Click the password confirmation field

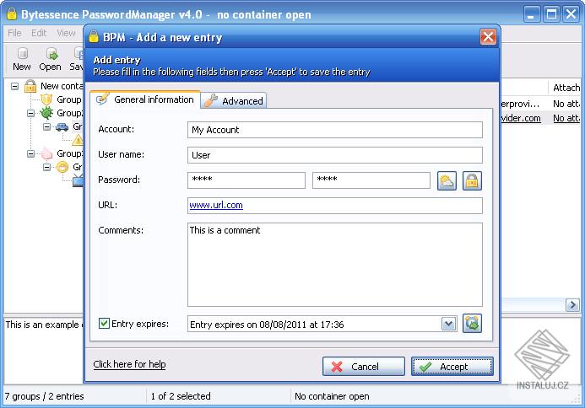pyautogui.click(x=371, y=180)
